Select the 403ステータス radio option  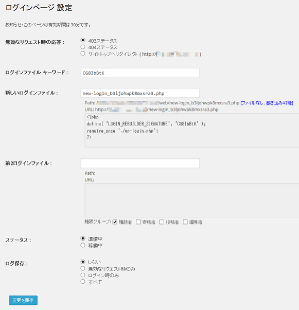(83, 40)
